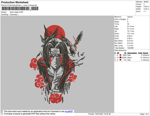Select the Stitches value 26922

click(x=146, y=2)
